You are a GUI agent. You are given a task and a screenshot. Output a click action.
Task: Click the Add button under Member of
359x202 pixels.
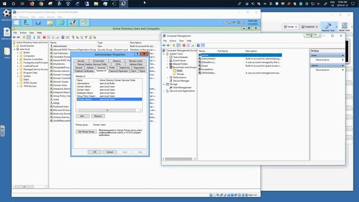click(x=82, y=116)
